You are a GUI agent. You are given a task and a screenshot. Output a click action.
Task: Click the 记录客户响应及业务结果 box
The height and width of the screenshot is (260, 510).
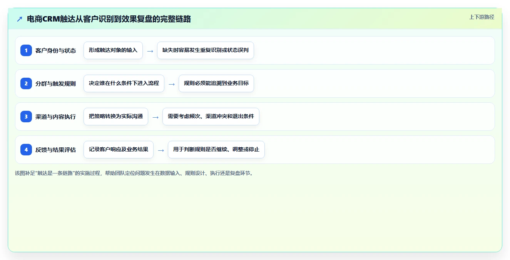(x=119, y=150)
